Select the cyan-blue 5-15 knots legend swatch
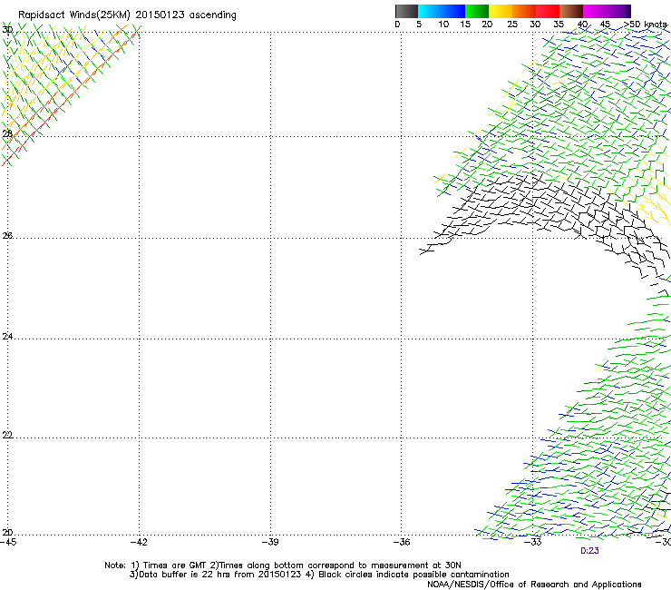This screenshot has height=590, width=671. 442,11
